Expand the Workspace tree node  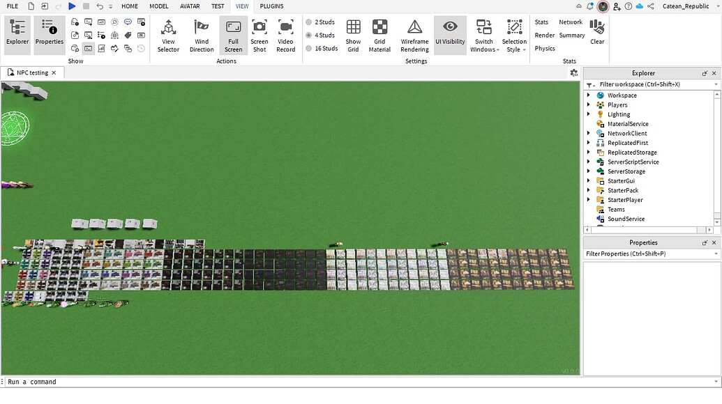tap(589, 95)
